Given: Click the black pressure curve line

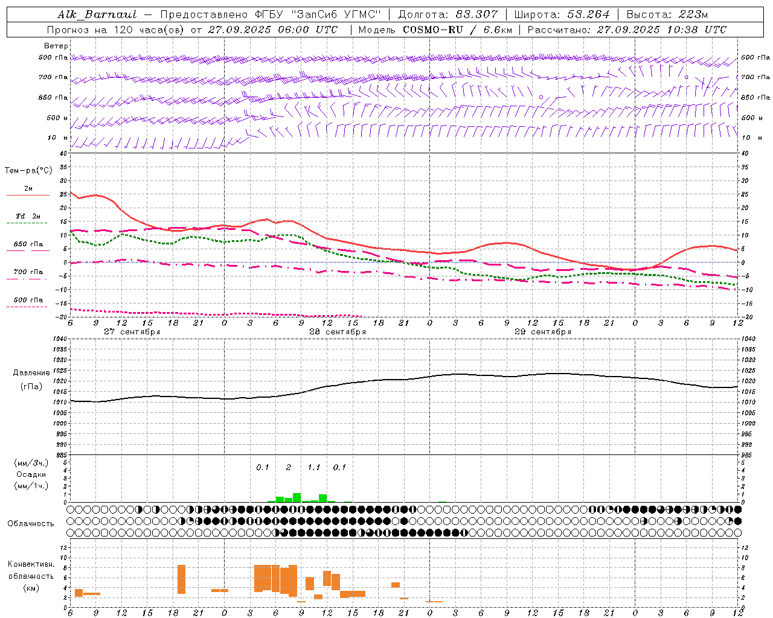Looking at the screenshot, I should click(405, 380).
